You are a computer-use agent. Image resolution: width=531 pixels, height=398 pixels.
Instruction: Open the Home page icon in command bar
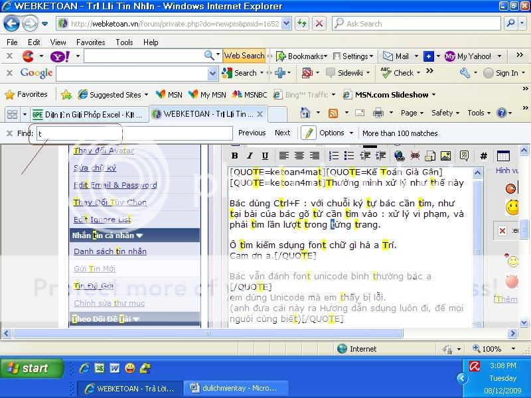[305, 113]
